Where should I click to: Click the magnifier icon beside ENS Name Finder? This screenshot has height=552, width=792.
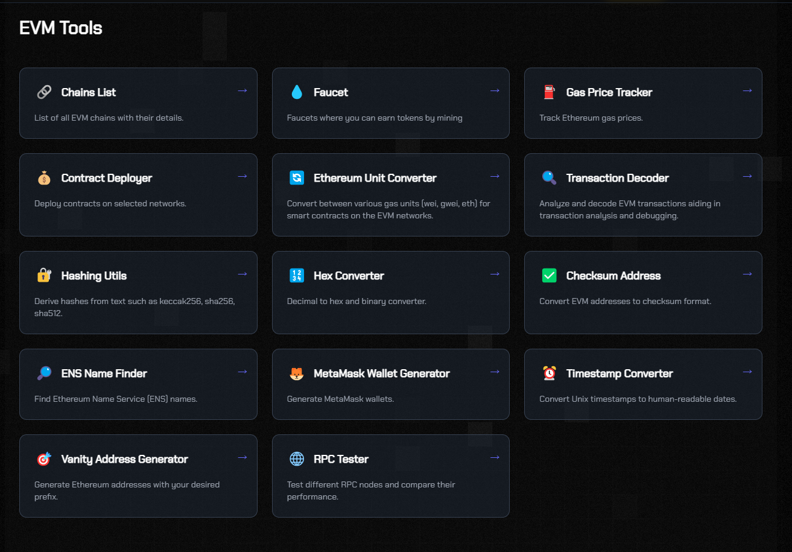[44, 373]
